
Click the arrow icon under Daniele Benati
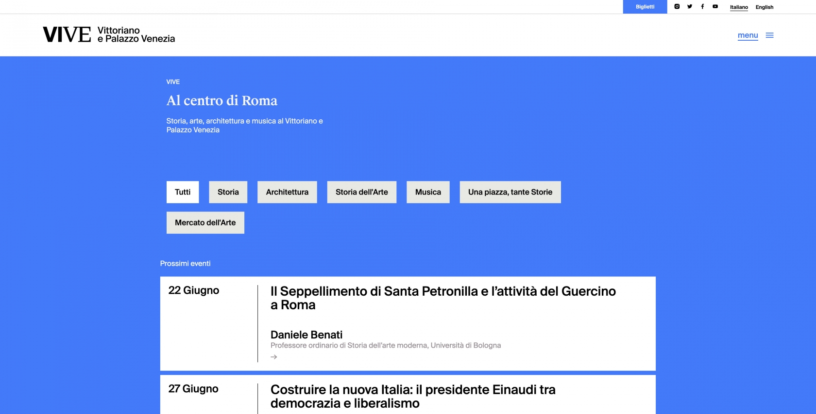point(274,357)
